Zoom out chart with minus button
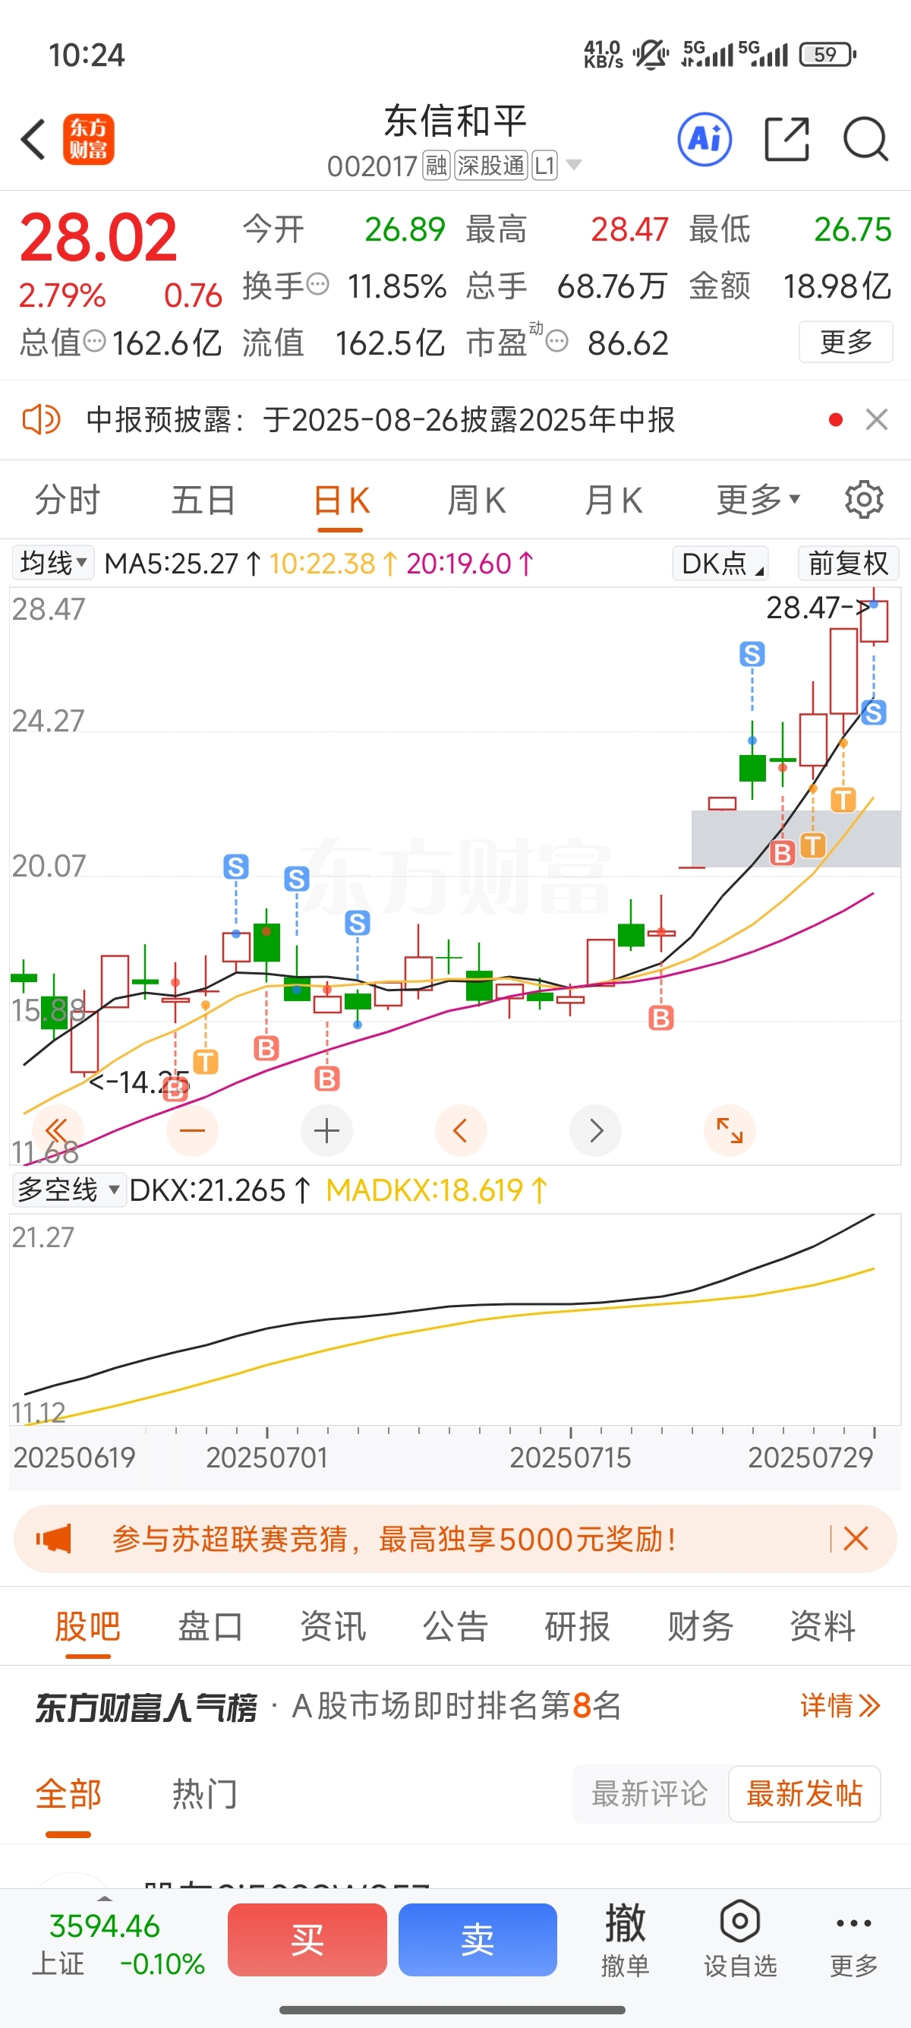This screenshot has height=2028, width=911. point(192,1131)
